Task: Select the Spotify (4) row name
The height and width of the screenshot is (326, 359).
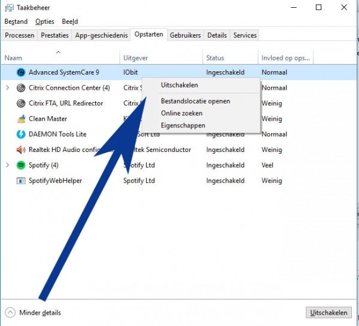Action: pyautogui.click(x=44, y=165)
